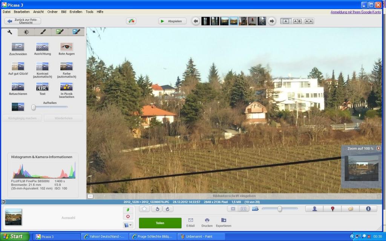Select the Zuschneiden crop tool
Image resolution: width=386 pixels, height=241 pixels.
click(x=18, y=49)
